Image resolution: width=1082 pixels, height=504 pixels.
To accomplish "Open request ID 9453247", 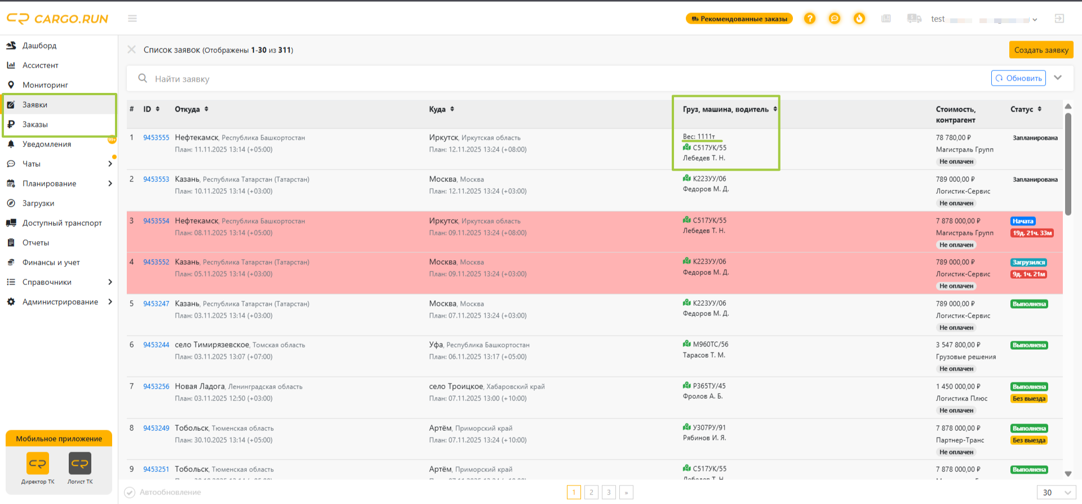I will [x=156, y=304].
